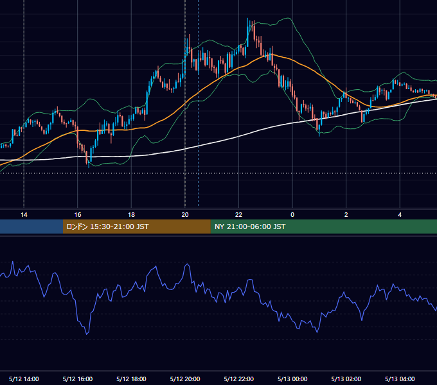
Task: Click the 5/13 02:00 date label
Action: [x=346, y=379]
